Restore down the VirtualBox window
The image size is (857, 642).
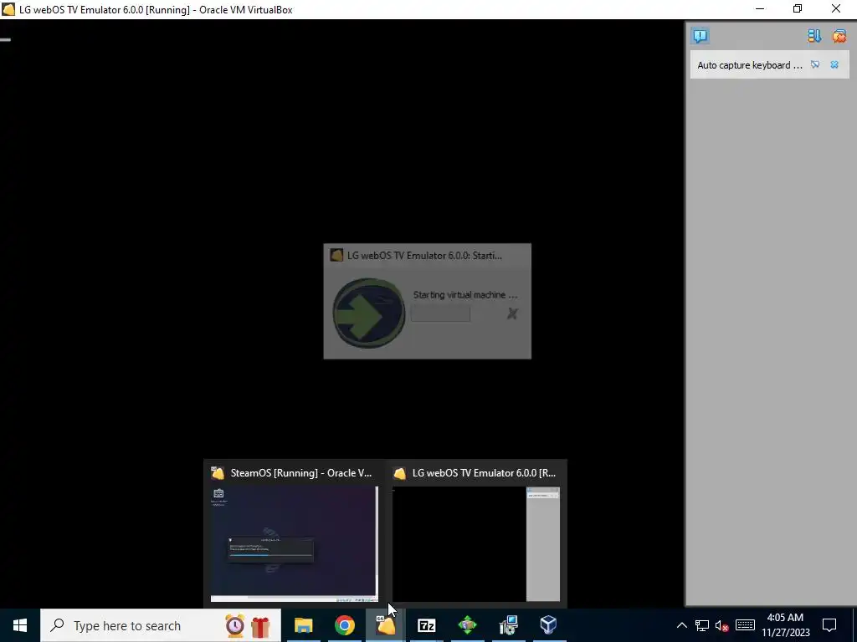click(798, 8)
